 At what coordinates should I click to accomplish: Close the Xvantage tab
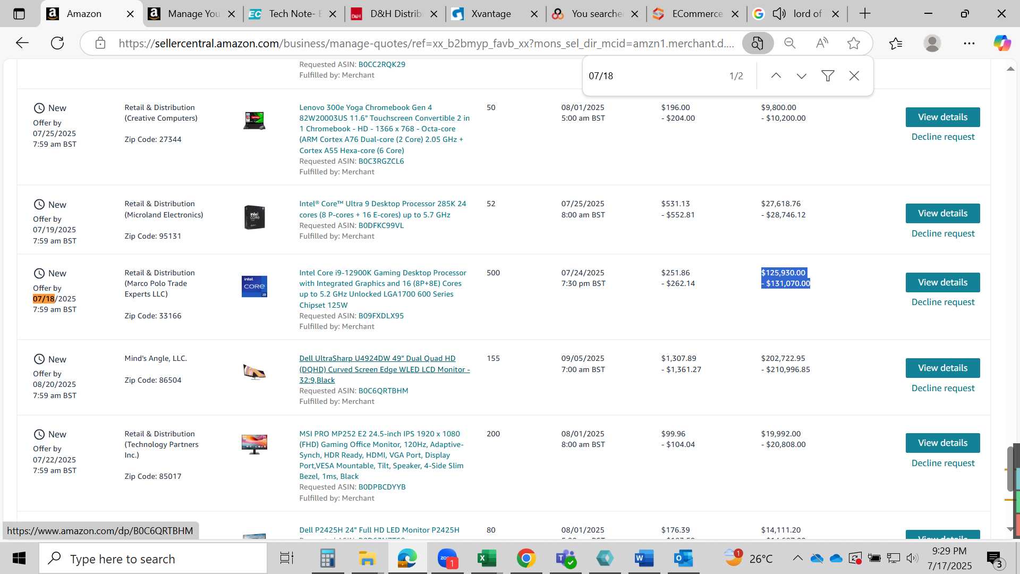point(534,14)
